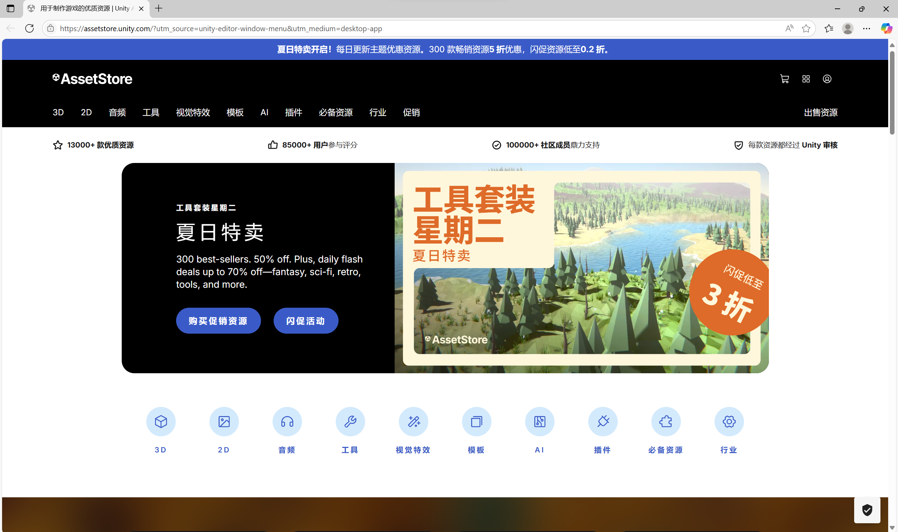
Task: Select the templates category icon
Action: coord(476,422)
